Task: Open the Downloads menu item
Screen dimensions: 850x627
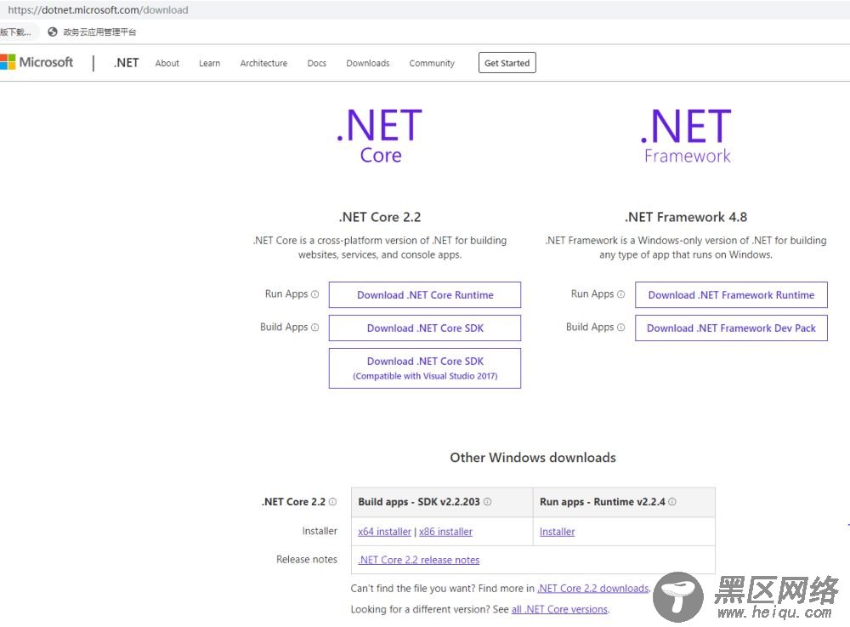Action: point(367,63)
